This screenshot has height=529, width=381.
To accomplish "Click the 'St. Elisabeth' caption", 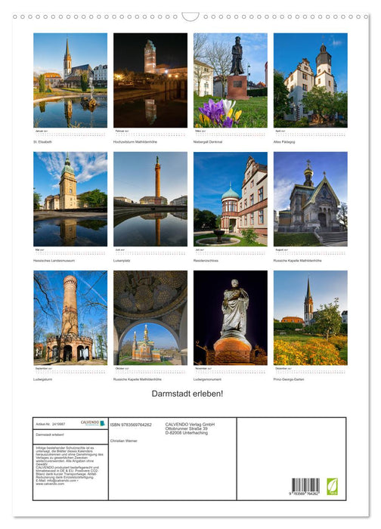I will coord(42,142).
